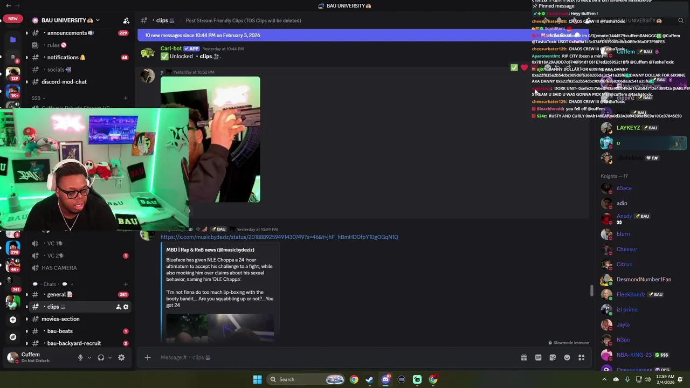Viewport: 690px width, 388px height.
Task: Expand the BAU UNIVERSITY server dropdown
Action: pos(98,20)
